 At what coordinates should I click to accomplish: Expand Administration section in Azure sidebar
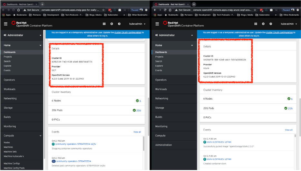166,145
